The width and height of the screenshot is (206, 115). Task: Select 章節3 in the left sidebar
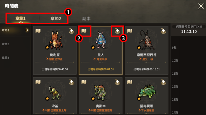pos(6,58)
